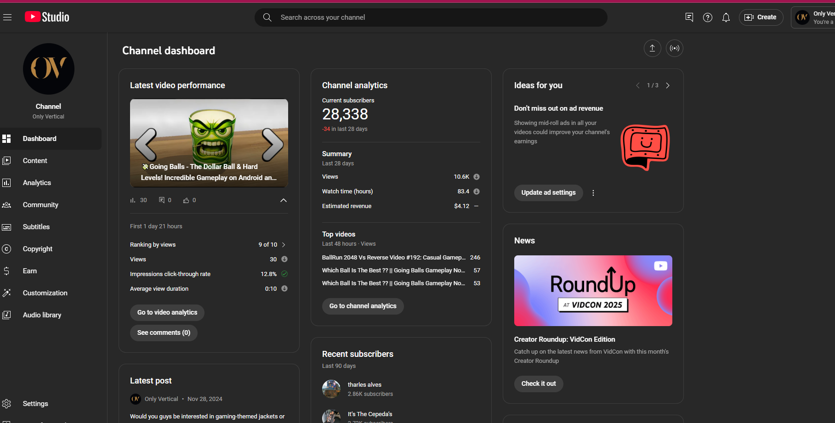Image resolution: width=835 pixels, height=423 pixels.
Task: Click the search magnifier icon
Action: [267, 17]
